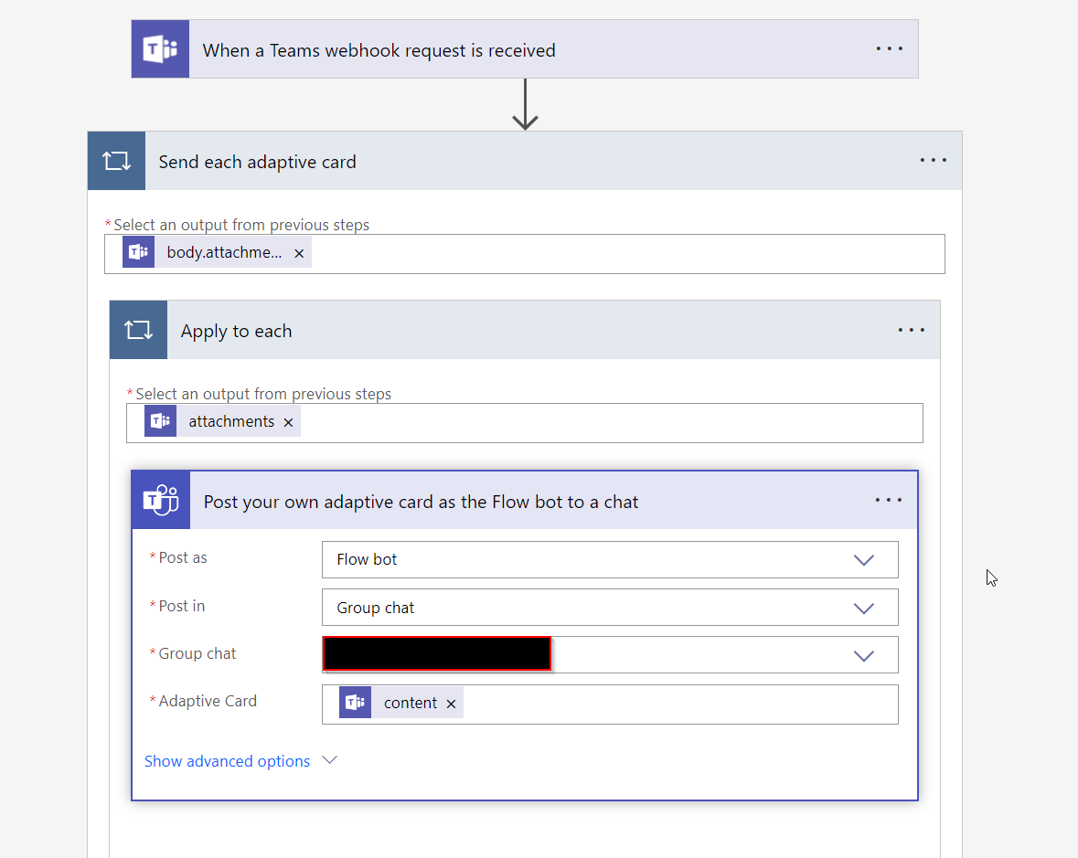
Task: Open the Post in dropdown
Action: click(x=863, y=608)
